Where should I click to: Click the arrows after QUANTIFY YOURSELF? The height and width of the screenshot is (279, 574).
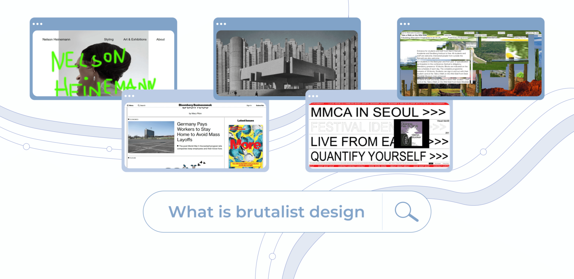439,155
